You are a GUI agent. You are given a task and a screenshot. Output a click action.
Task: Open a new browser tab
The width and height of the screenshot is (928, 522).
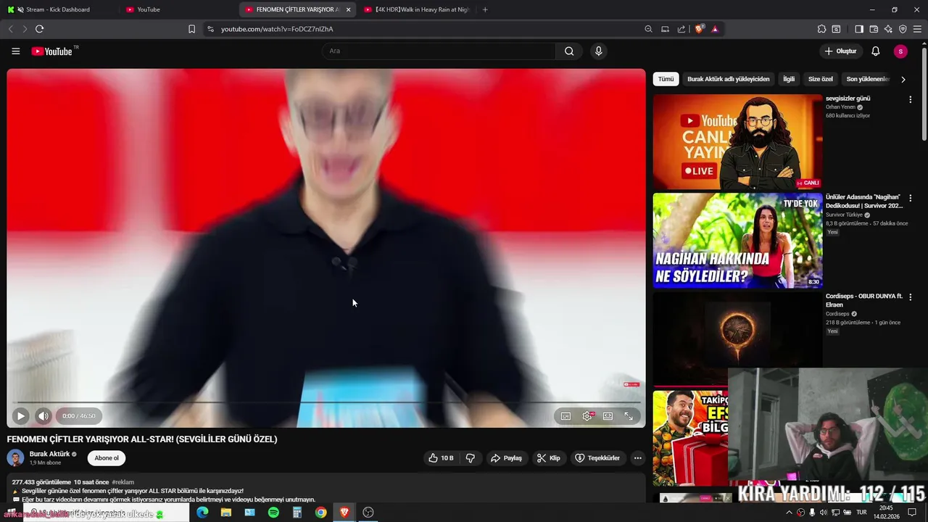click(x=485, y=9)
